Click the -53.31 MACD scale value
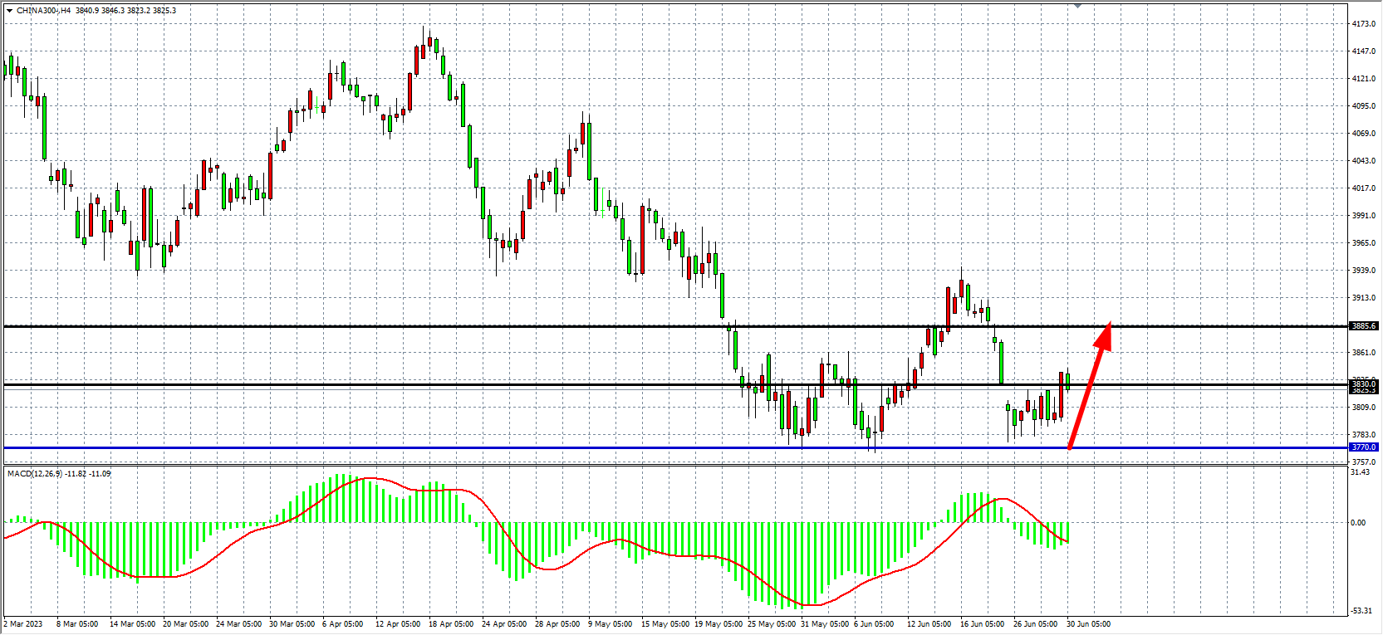Screen dimensions: 1383x635 point(1361,611)
